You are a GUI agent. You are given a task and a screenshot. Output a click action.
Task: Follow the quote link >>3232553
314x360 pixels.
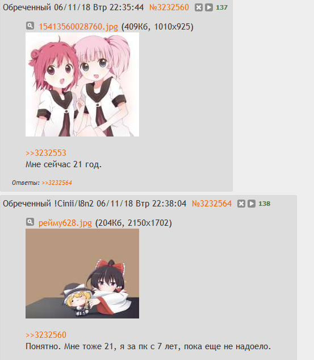pos(46,153)
